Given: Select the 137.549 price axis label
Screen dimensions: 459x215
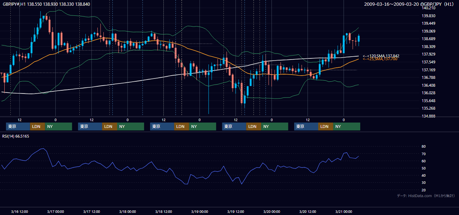Looking at the screenshot, I should [x=429, y=62].
